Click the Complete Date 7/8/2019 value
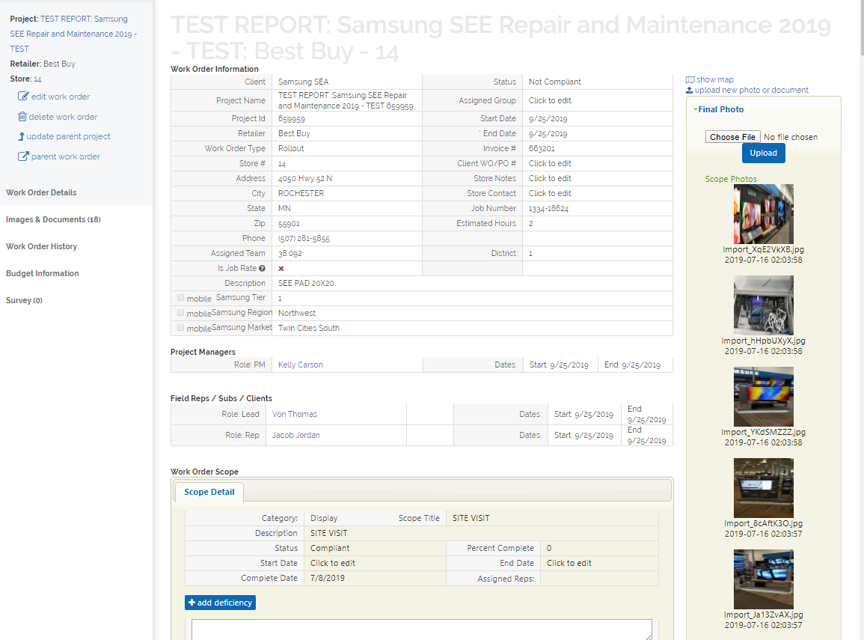Image resolution: width=864 pixels, height=640 pixels. (328, 578)
